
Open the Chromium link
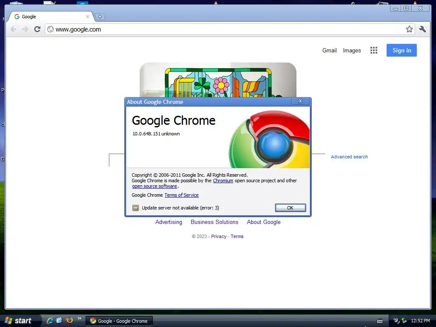223,181
